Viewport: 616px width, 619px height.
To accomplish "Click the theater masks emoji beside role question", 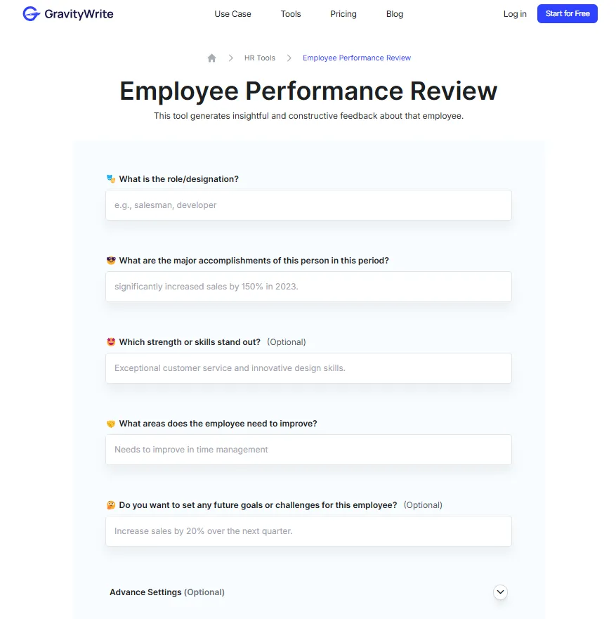I will (x=111, y=179).
